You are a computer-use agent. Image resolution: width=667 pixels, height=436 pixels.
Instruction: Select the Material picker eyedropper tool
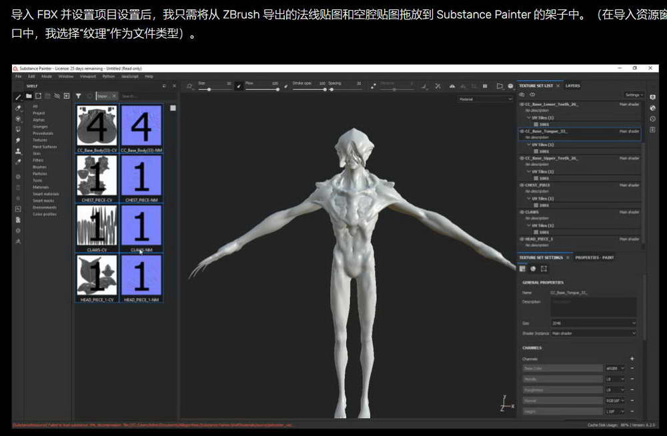(18, 161)
